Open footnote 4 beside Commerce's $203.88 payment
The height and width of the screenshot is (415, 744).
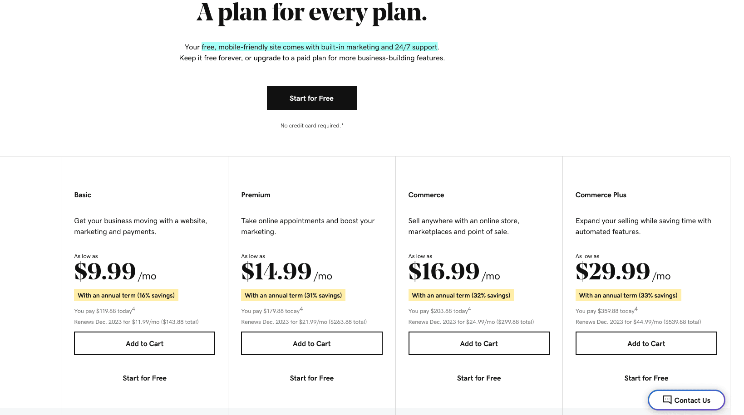(469, 309)
